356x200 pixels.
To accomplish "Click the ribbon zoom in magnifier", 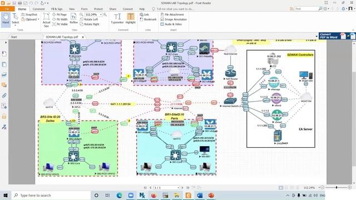I will 105,14.
